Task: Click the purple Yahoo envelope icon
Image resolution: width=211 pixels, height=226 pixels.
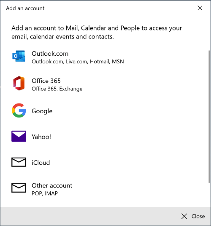Action: 19,136
